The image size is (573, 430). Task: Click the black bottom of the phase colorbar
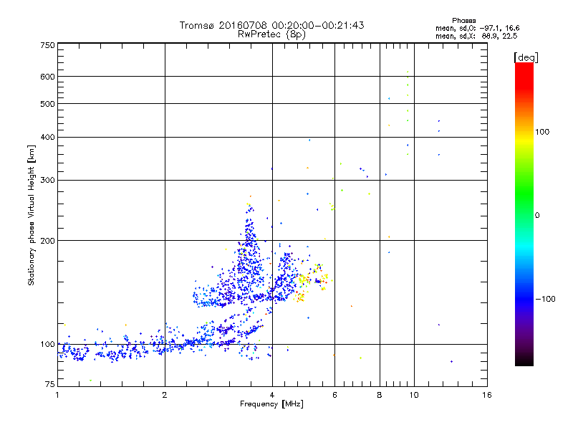coord(524,360)
